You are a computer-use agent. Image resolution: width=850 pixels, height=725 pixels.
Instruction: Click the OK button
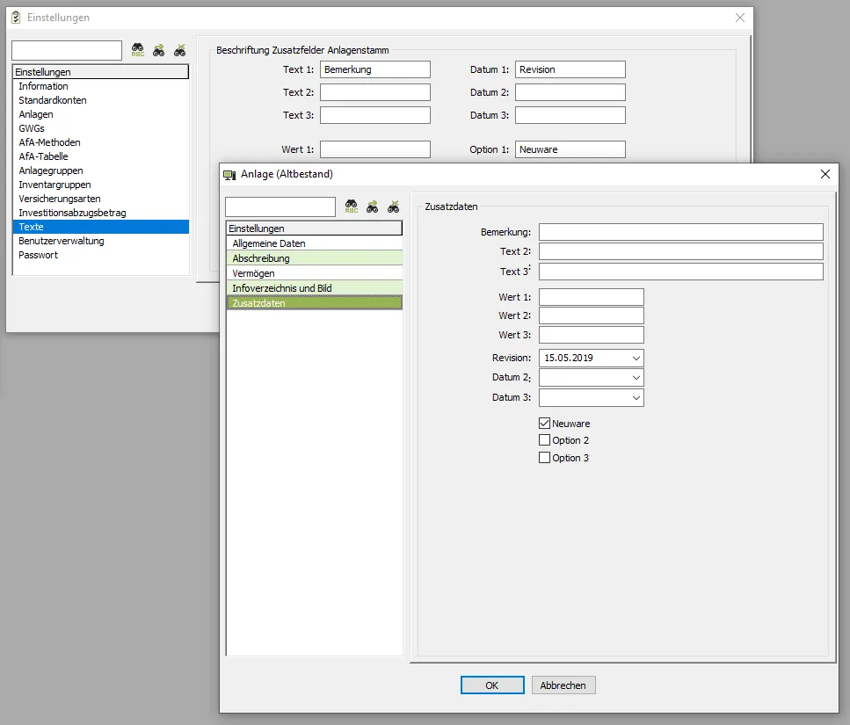(492, 685)
